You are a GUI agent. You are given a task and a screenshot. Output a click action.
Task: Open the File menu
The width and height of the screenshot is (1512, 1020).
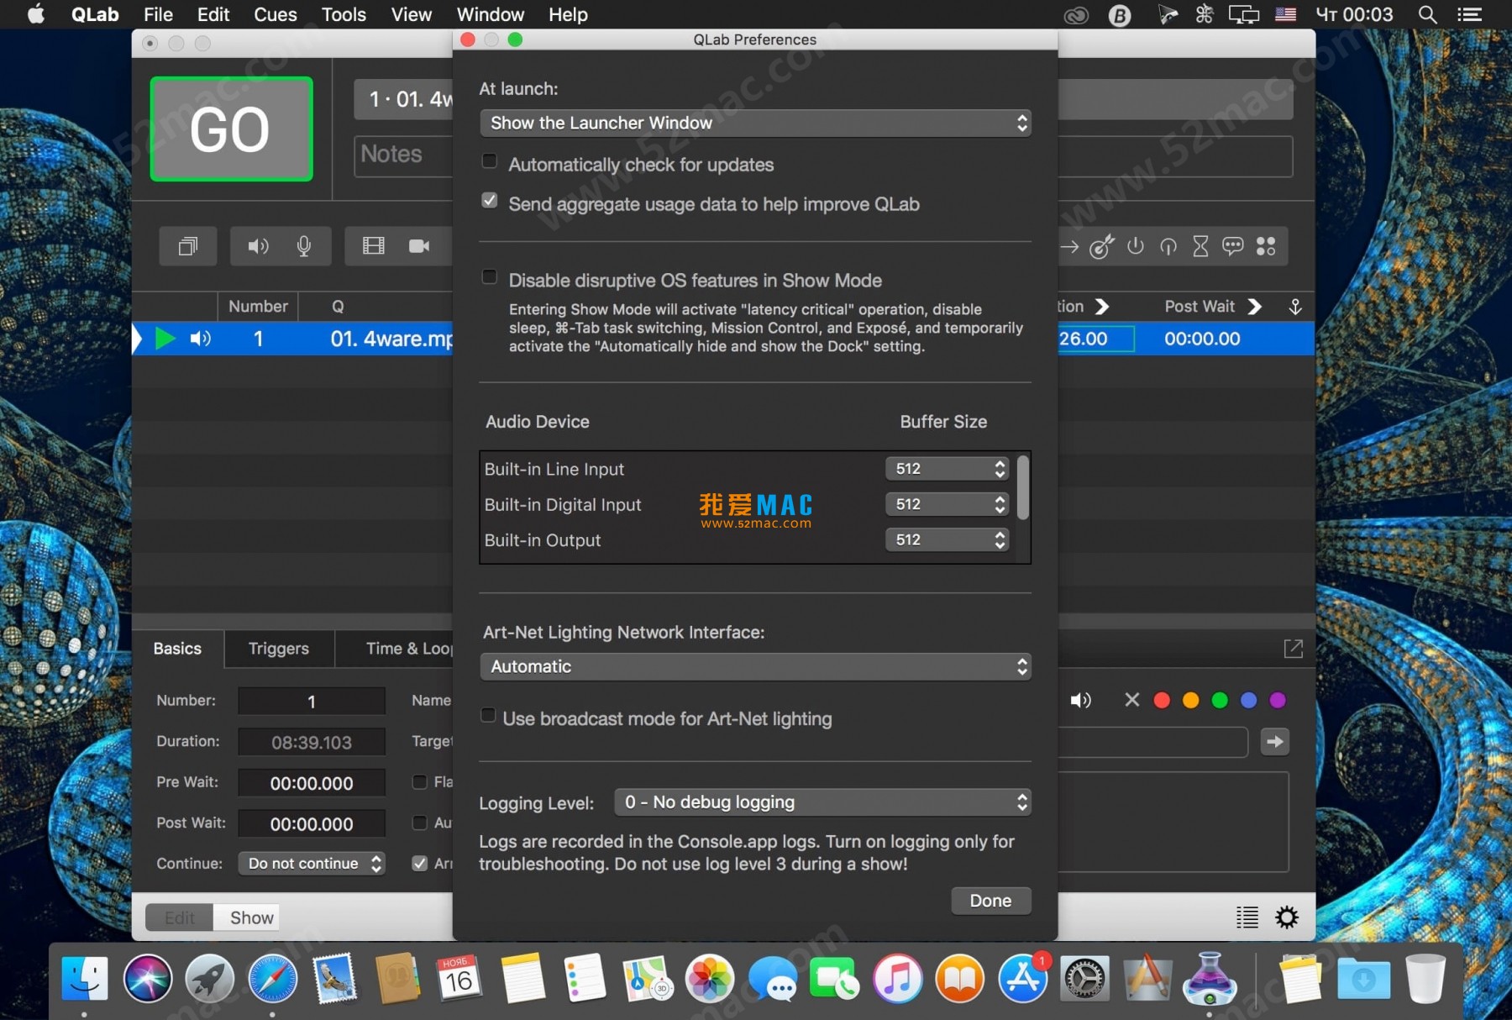click(158, 14)
